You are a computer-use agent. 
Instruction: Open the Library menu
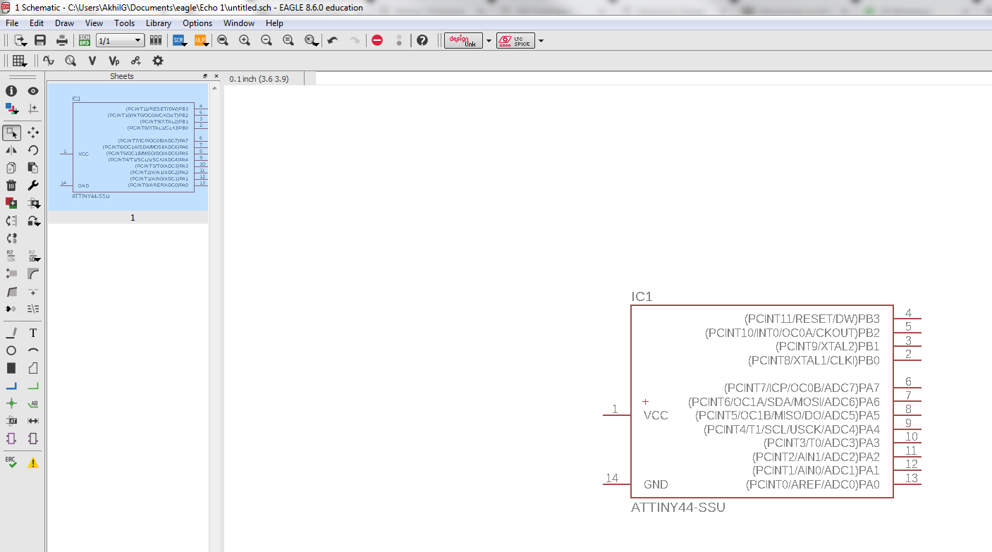(159, 23)
